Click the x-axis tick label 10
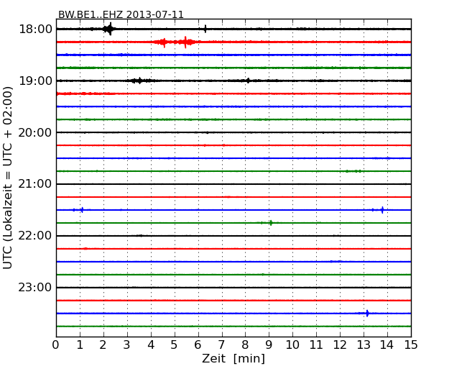The image size is (467, 374). 292,345
